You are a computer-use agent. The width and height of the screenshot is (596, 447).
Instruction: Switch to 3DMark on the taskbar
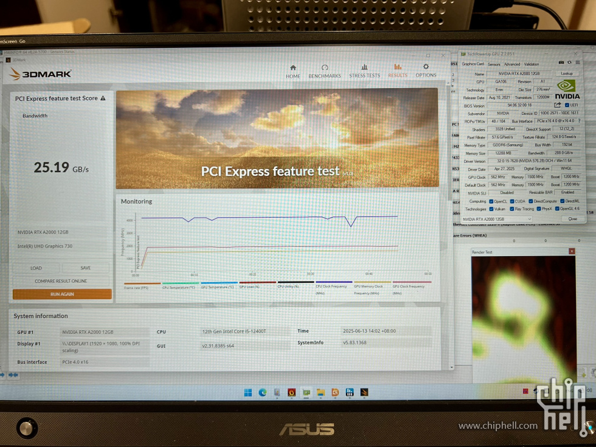[364, 392]
